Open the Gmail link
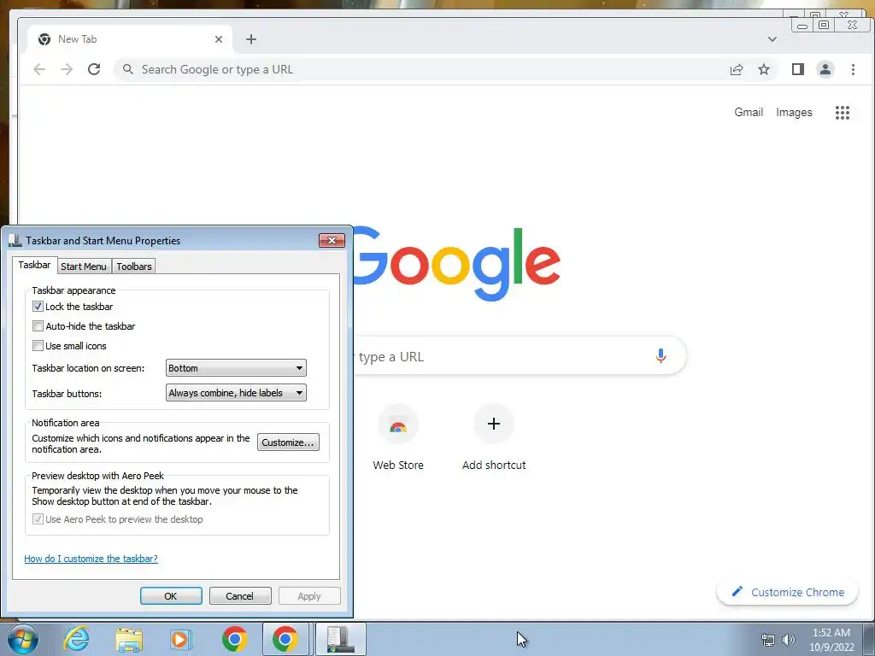The image size is (875, 656). (749, 112)
